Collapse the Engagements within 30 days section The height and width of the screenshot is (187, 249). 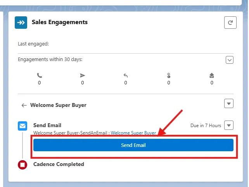click(229, 60)
